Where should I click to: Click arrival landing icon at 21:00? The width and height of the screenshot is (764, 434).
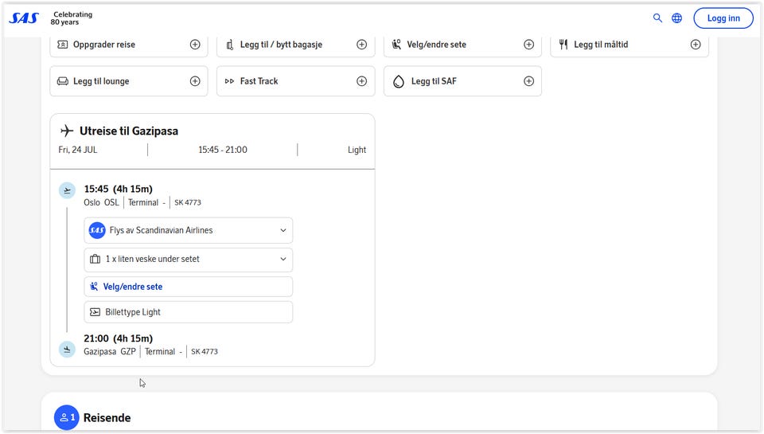coord(67,349)
